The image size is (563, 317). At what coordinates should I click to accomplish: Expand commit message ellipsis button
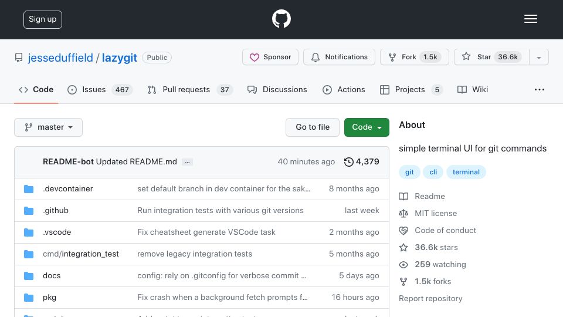[188, 162]
